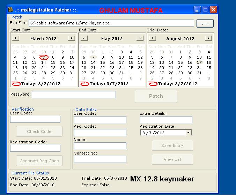The height and width of the screenshot is (195, 236).
Task: Select May 31 in End Date calendar
Action: tap(121, 73)
